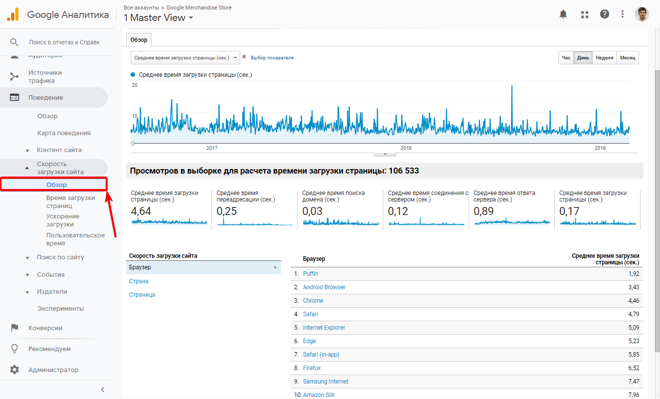Click the Рекомендуем lightbulb icon
Image resolution: width=660 pixels, height=399 pixels.
pos(14,349)
